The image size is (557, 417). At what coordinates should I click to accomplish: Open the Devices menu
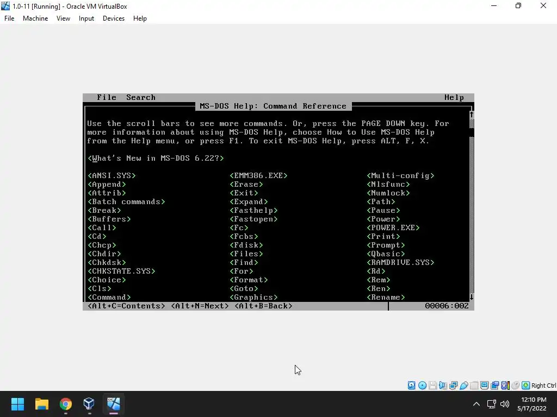tap(114, 18)
